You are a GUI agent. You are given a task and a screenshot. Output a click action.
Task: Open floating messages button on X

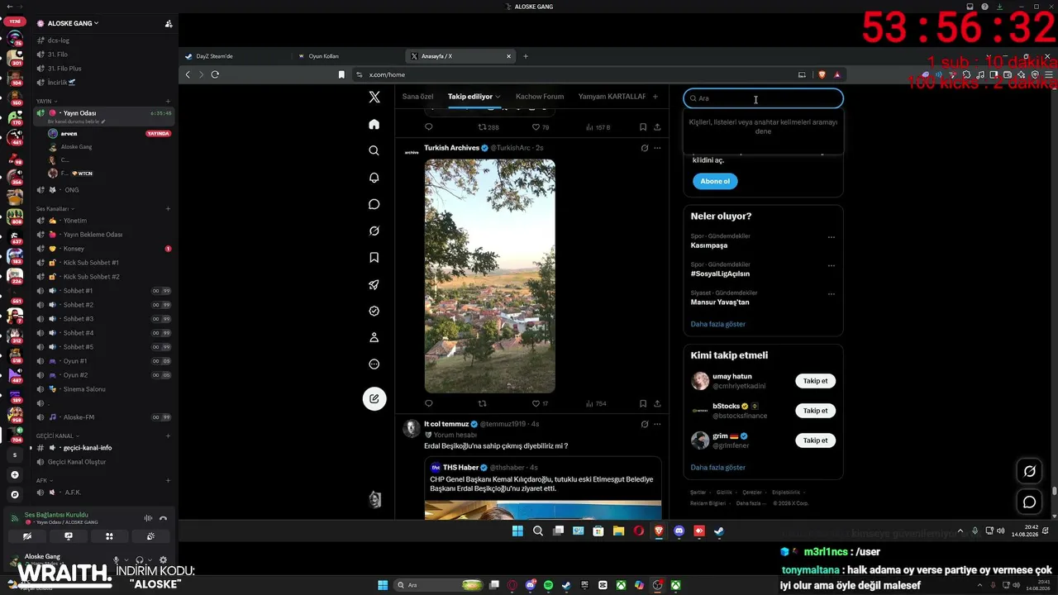pyautogui.click(x=1029, y=502)
